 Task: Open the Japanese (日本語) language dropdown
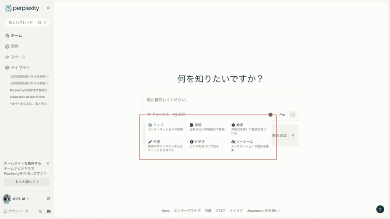point(262,211)
